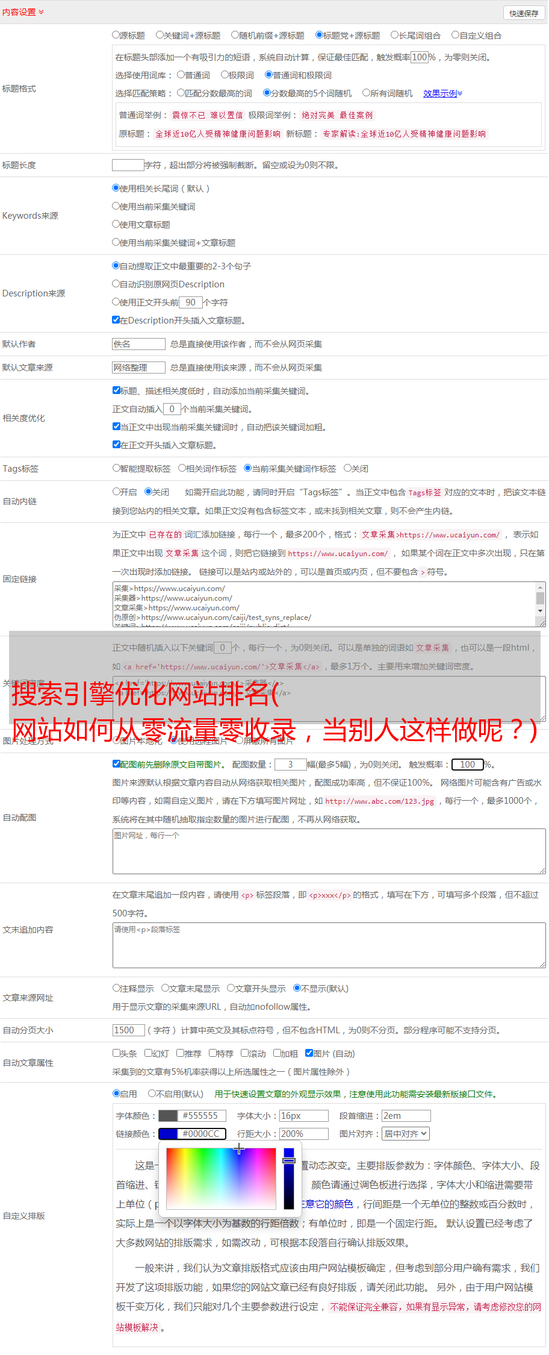The width and height of the screenshot is (549, 1355).
Task: Check the 头条 article attribute
Action: (x=116, y=1053)
